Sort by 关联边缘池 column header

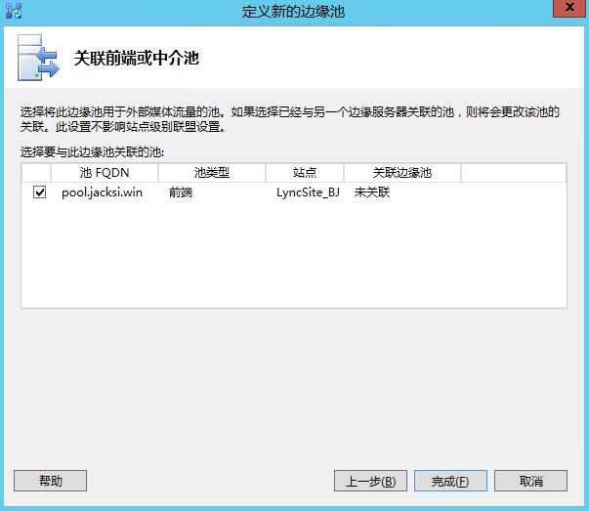tap(402, 173)
